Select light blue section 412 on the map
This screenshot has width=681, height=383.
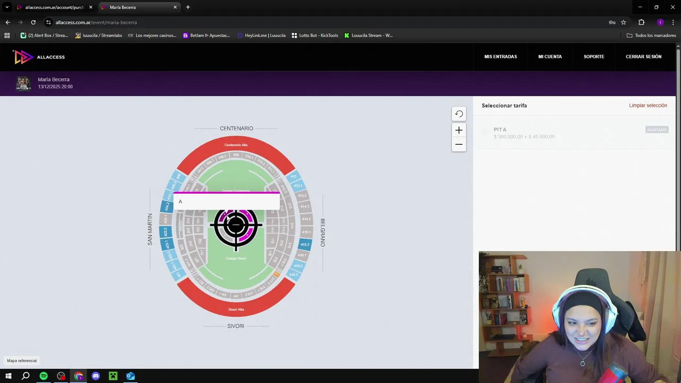click(x=293, y=176)
